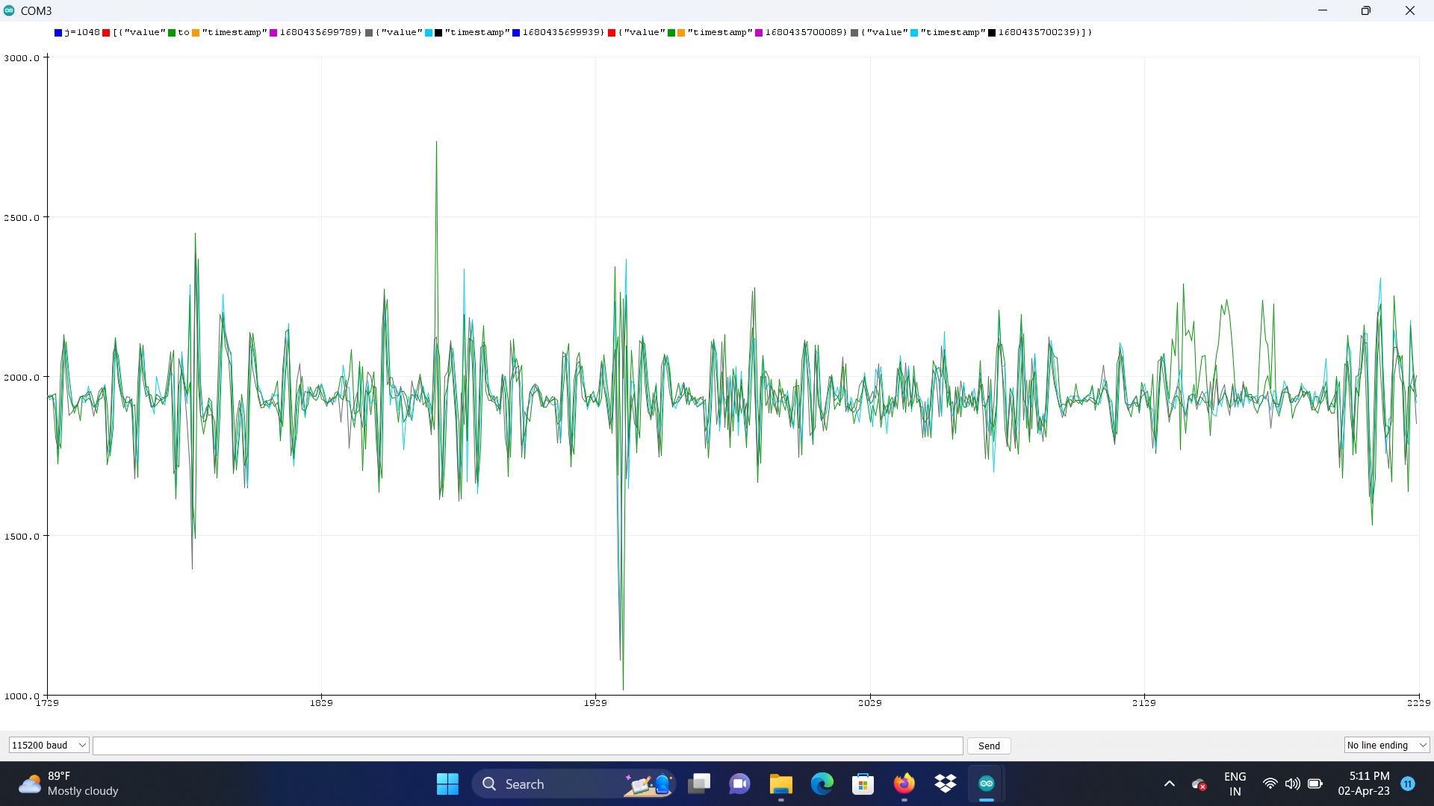Open the OneDrive sync error tray icon
This screenshot has height=806, width=1434.
click(x=1199, y=784)
